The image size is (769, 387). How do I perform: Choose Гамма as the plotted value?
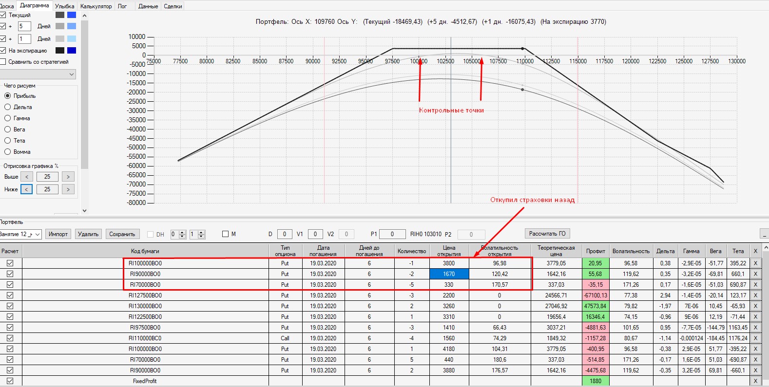tap(7, 118)
